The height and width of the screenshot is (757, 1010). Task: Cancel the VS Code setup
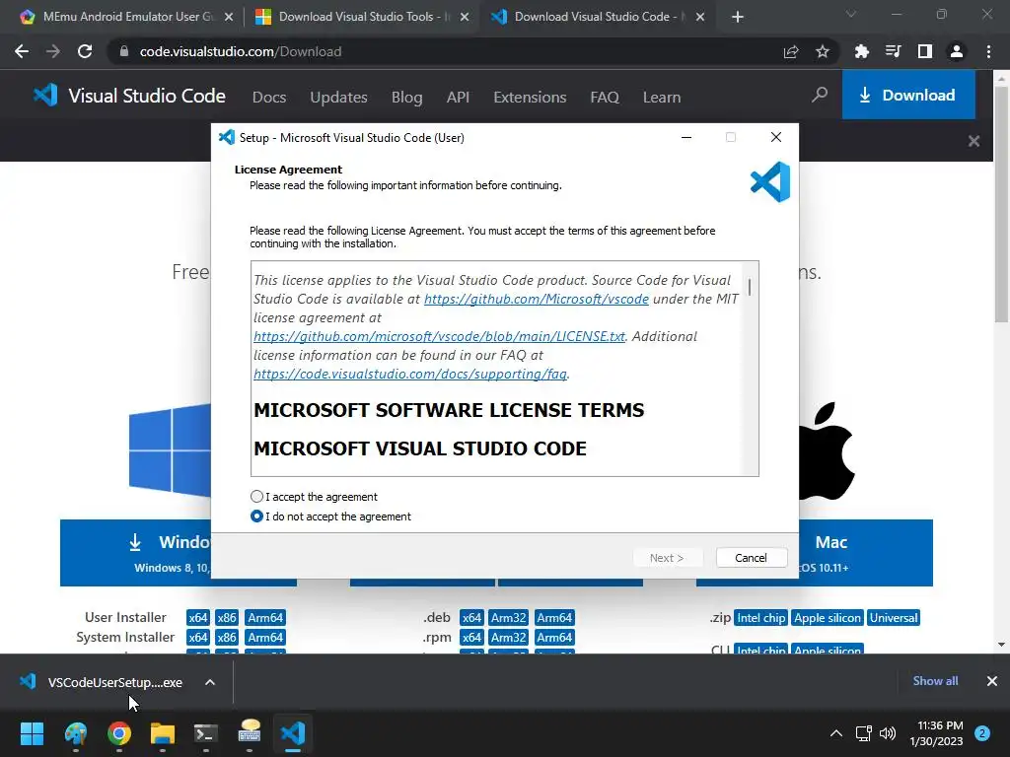[x=751, y=558]
